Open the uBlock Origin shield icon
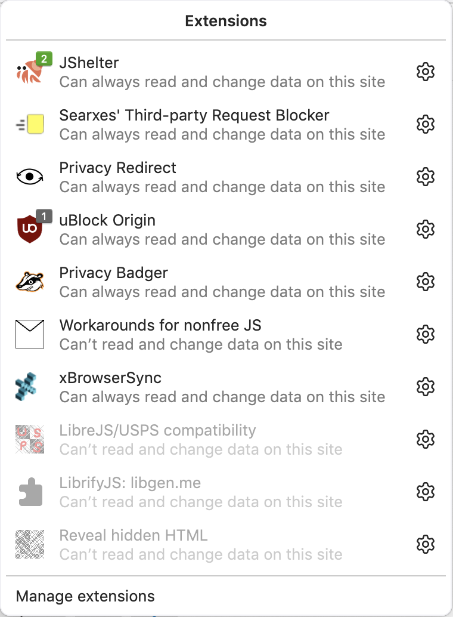The height and width of the screenshot is (617, 453). (x=30, y=229)
